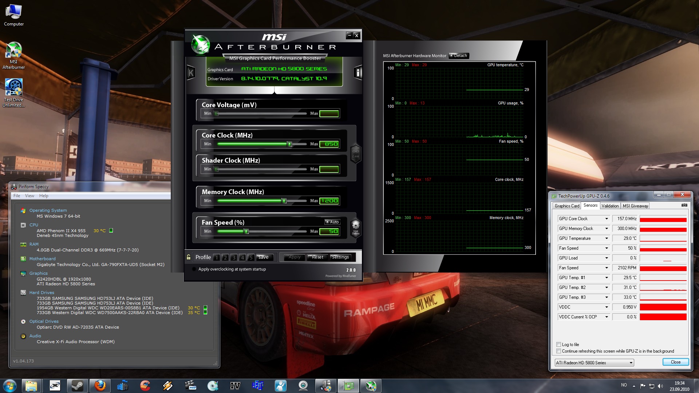This screenshot has height=393, width=699.
Task: Open the Windows Start menu
Action: coord(10,386)
